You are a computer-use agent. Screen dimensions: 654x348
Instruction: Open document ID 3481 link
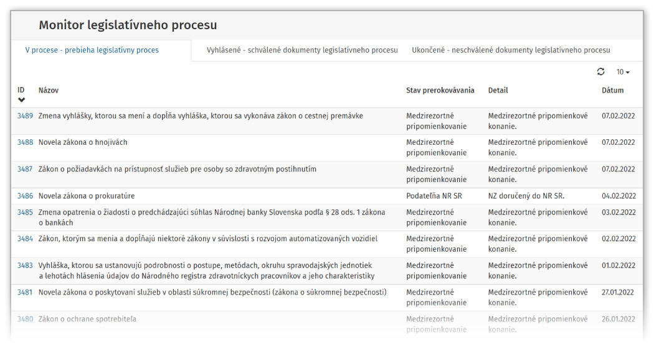pos(25,292)
